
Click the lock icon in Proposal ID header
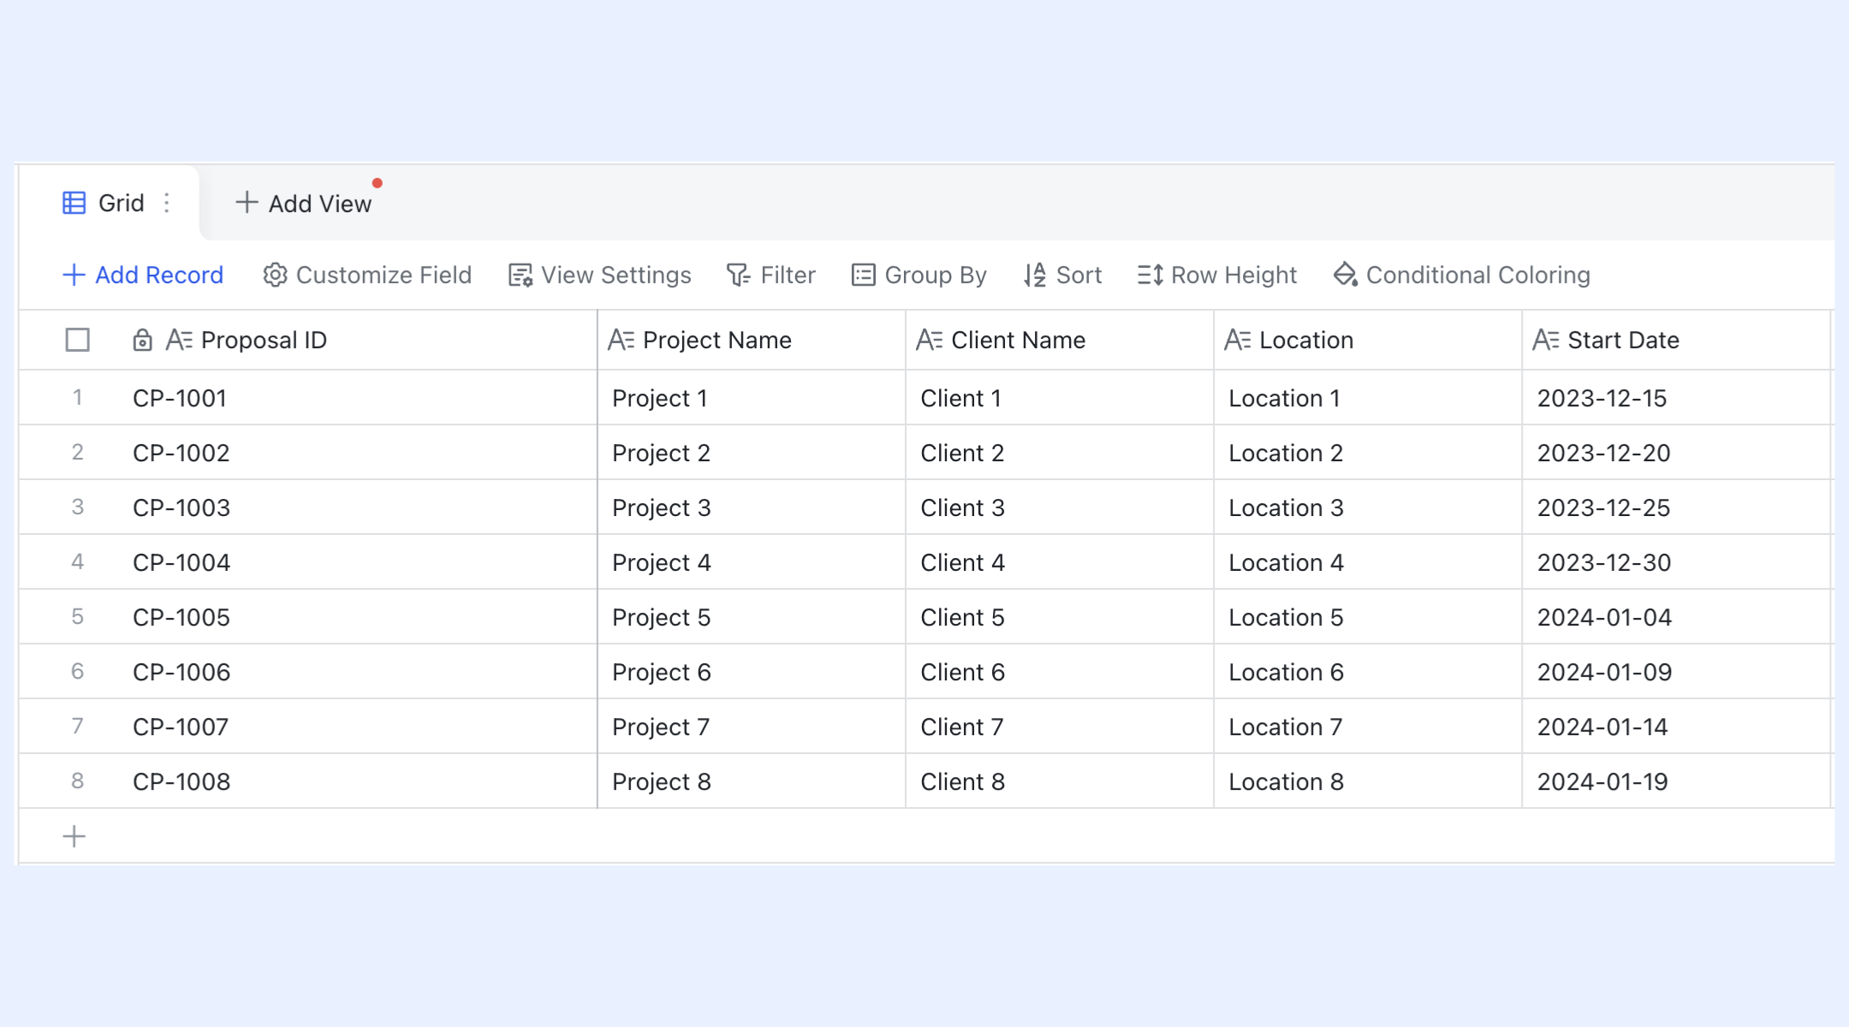click(x=143, y=340)
